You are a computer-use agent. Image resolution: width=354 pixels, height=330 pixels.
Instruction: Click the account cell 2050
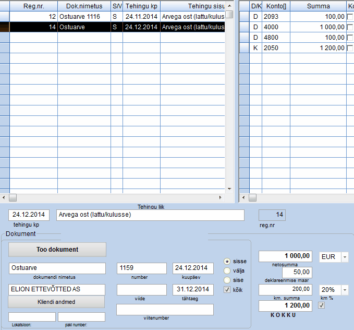[x=276, y=48]
